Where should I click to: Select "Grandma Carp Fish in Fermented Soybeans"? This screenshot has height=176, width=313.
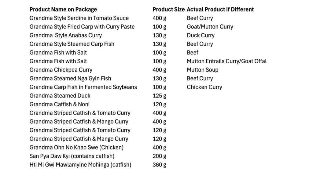tap(83, 87)
